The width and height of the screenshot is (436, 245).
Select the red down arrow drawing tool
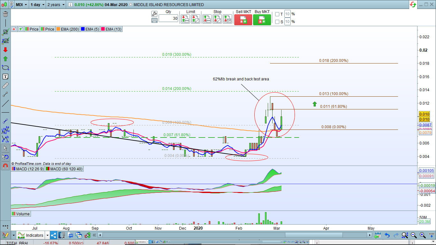[5, 50]
